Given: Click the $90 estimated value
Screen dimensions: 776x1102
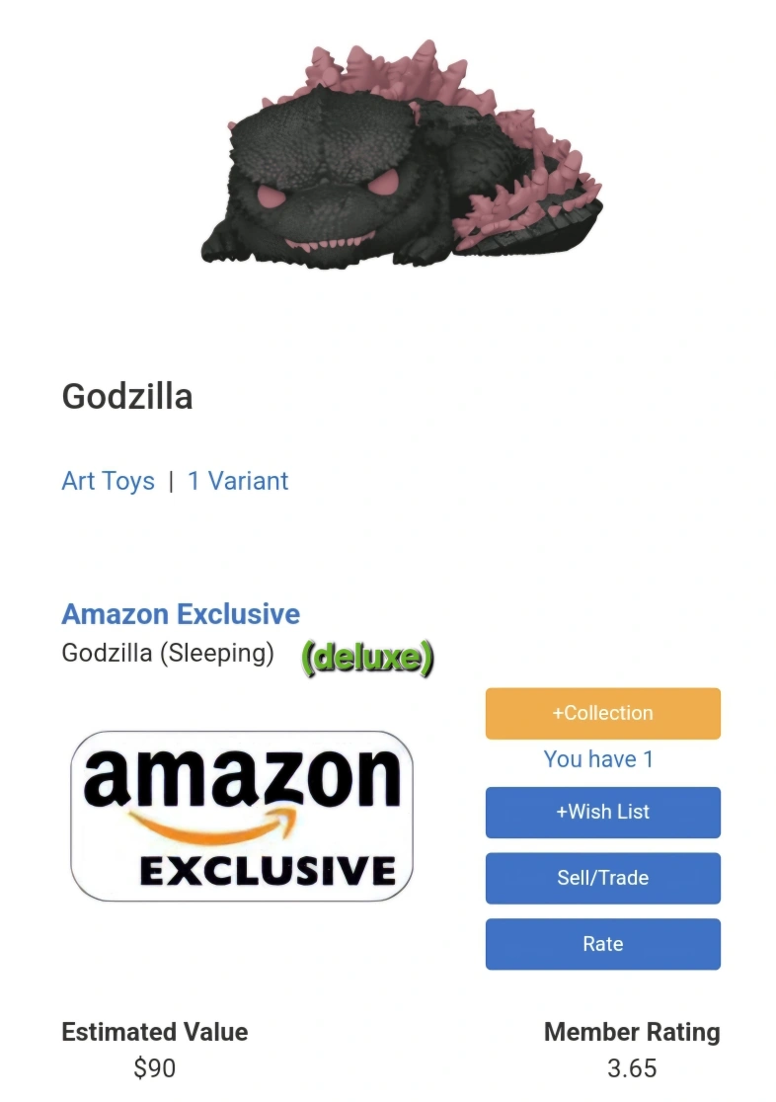Looking at the screenshot, I should [155, 1068].
